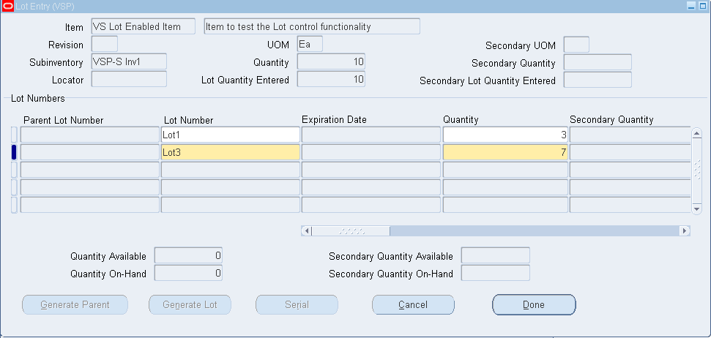The image size is (711, 338).
Task: Click the Secondary Quantity Available field
Action: click(x=496, y=255)
